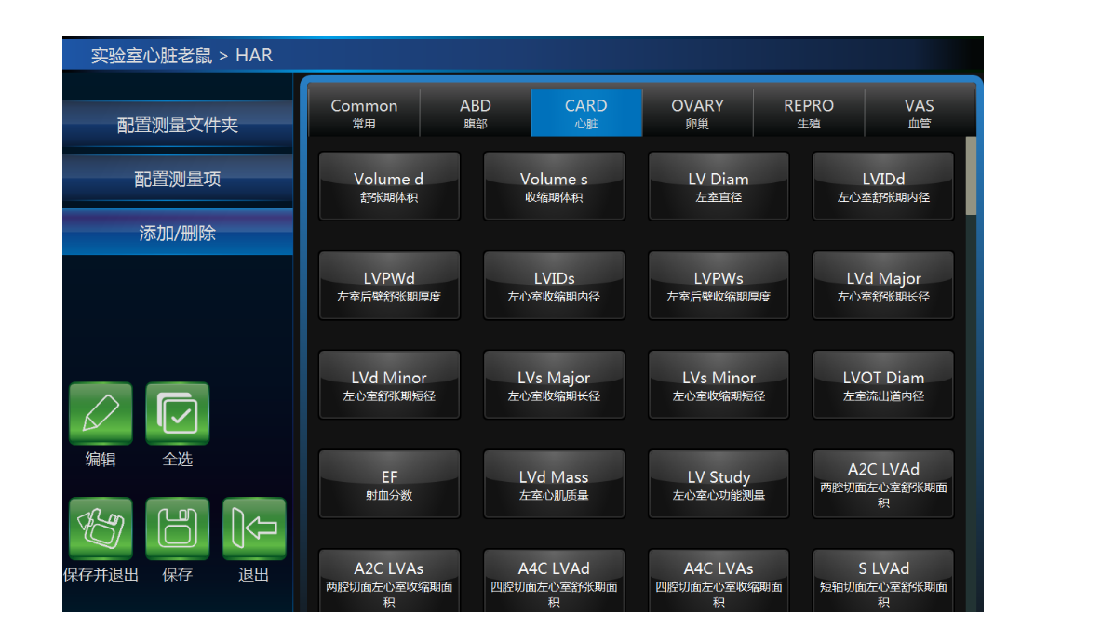Select LV Study (左心室心功能测量) item
This screenshot has width=1115, height=642.
click(719, 484)
